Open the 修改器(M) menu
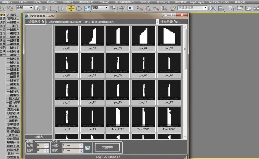 86,2
